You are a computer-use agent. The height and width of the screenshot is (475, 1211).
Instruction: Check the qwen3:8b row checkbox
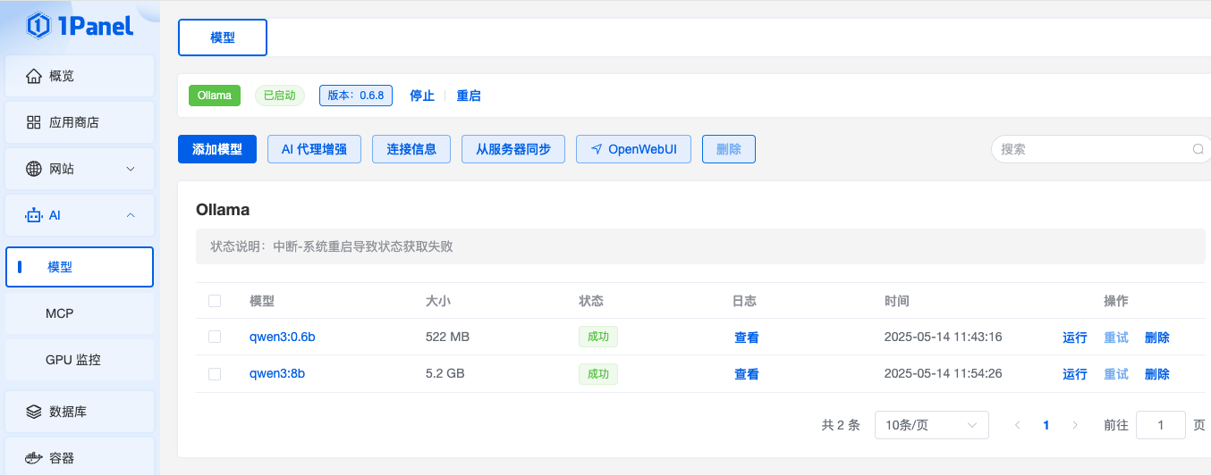pos(215,374)
